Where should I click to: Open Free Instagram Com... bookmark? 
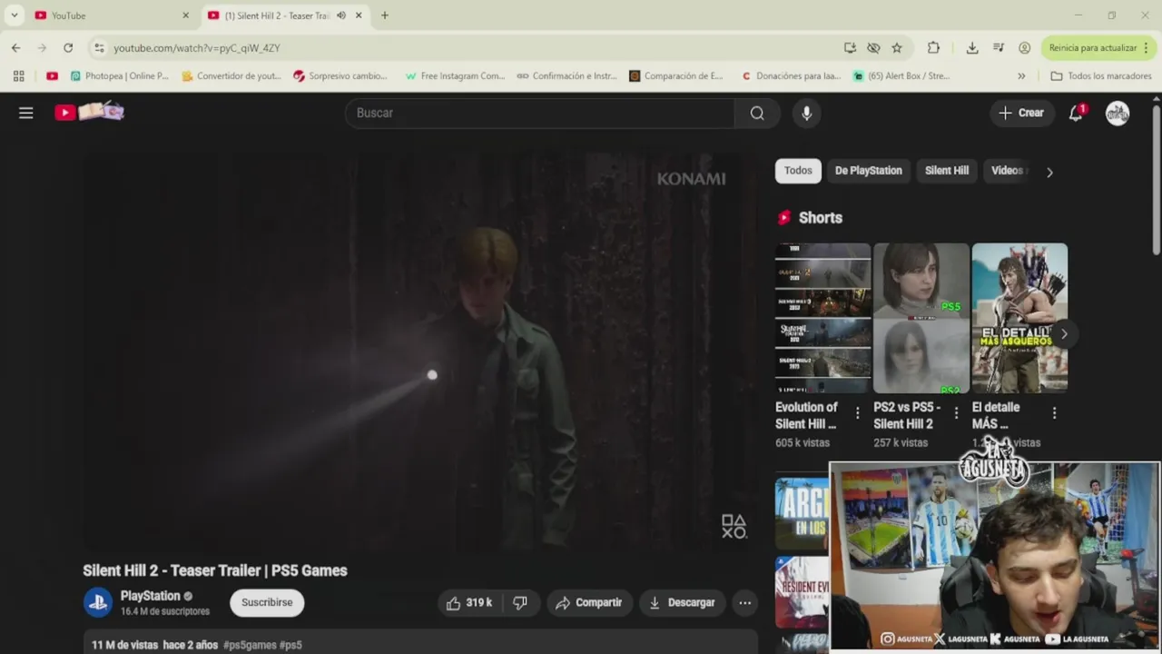[455, 76]
